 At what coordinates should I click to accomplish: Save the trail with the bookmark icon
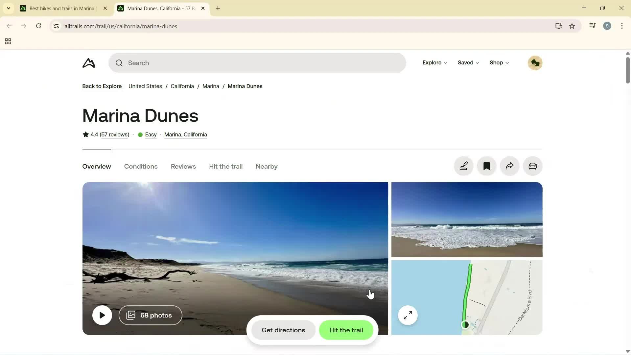[486, 166]
